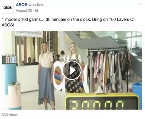Click the ASOS page name link
Image resolution: width=145 pixels, height=119 pixels.
[x=21, y=5]
